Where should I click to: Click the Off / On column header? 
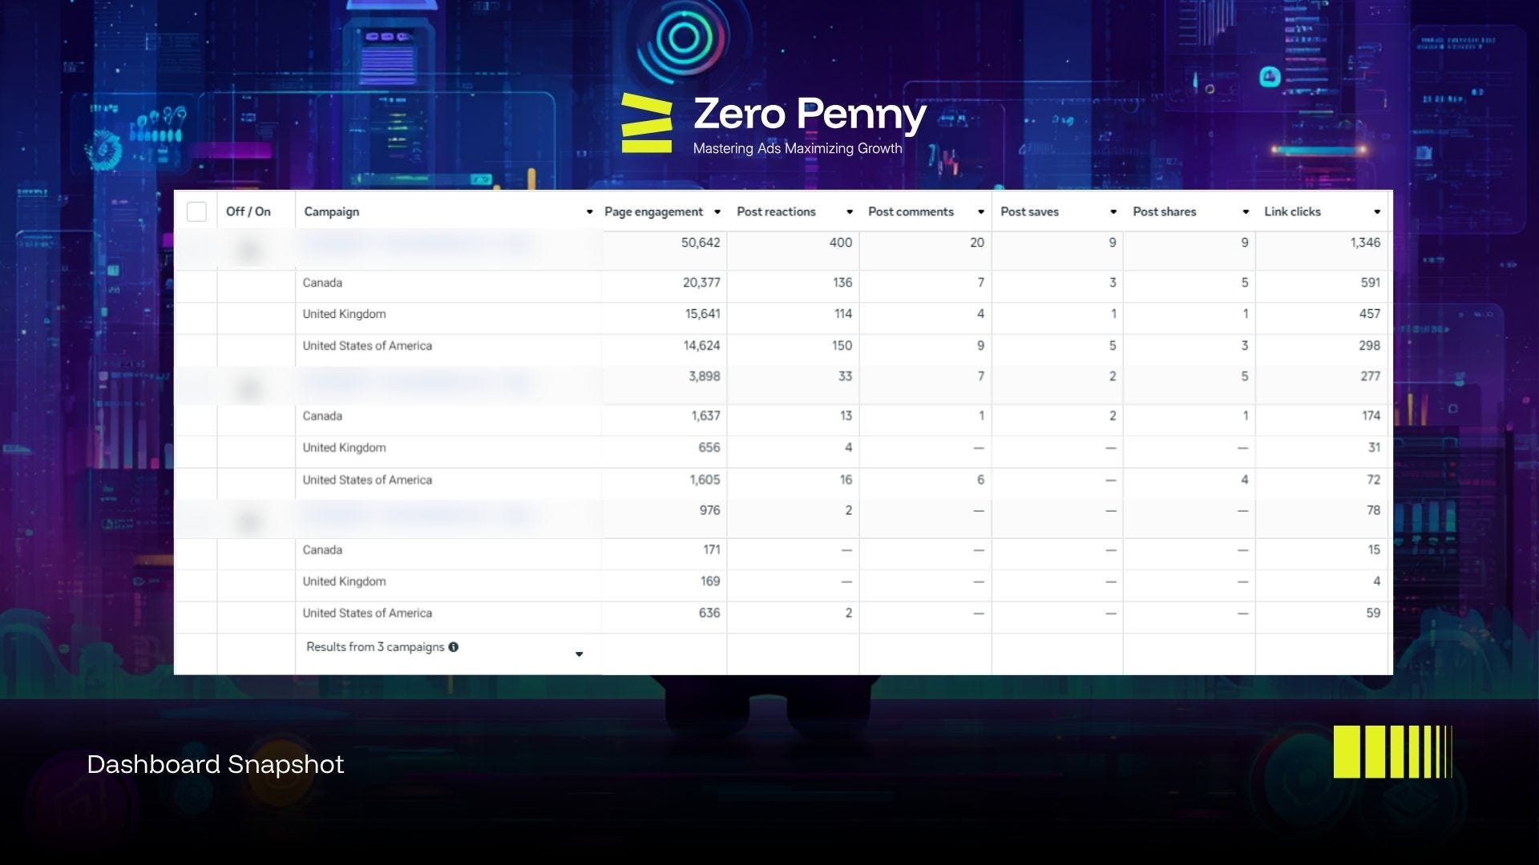(x=248, y=211)
